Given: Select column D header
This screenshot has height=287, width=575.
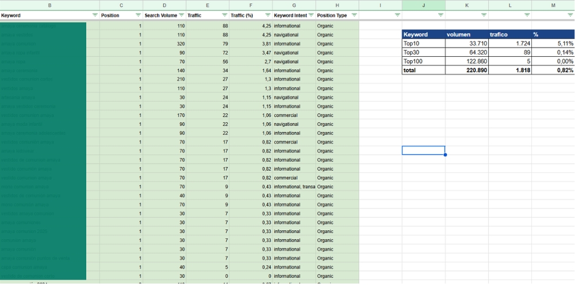Looking at the screenshot, I should (164, 5).
